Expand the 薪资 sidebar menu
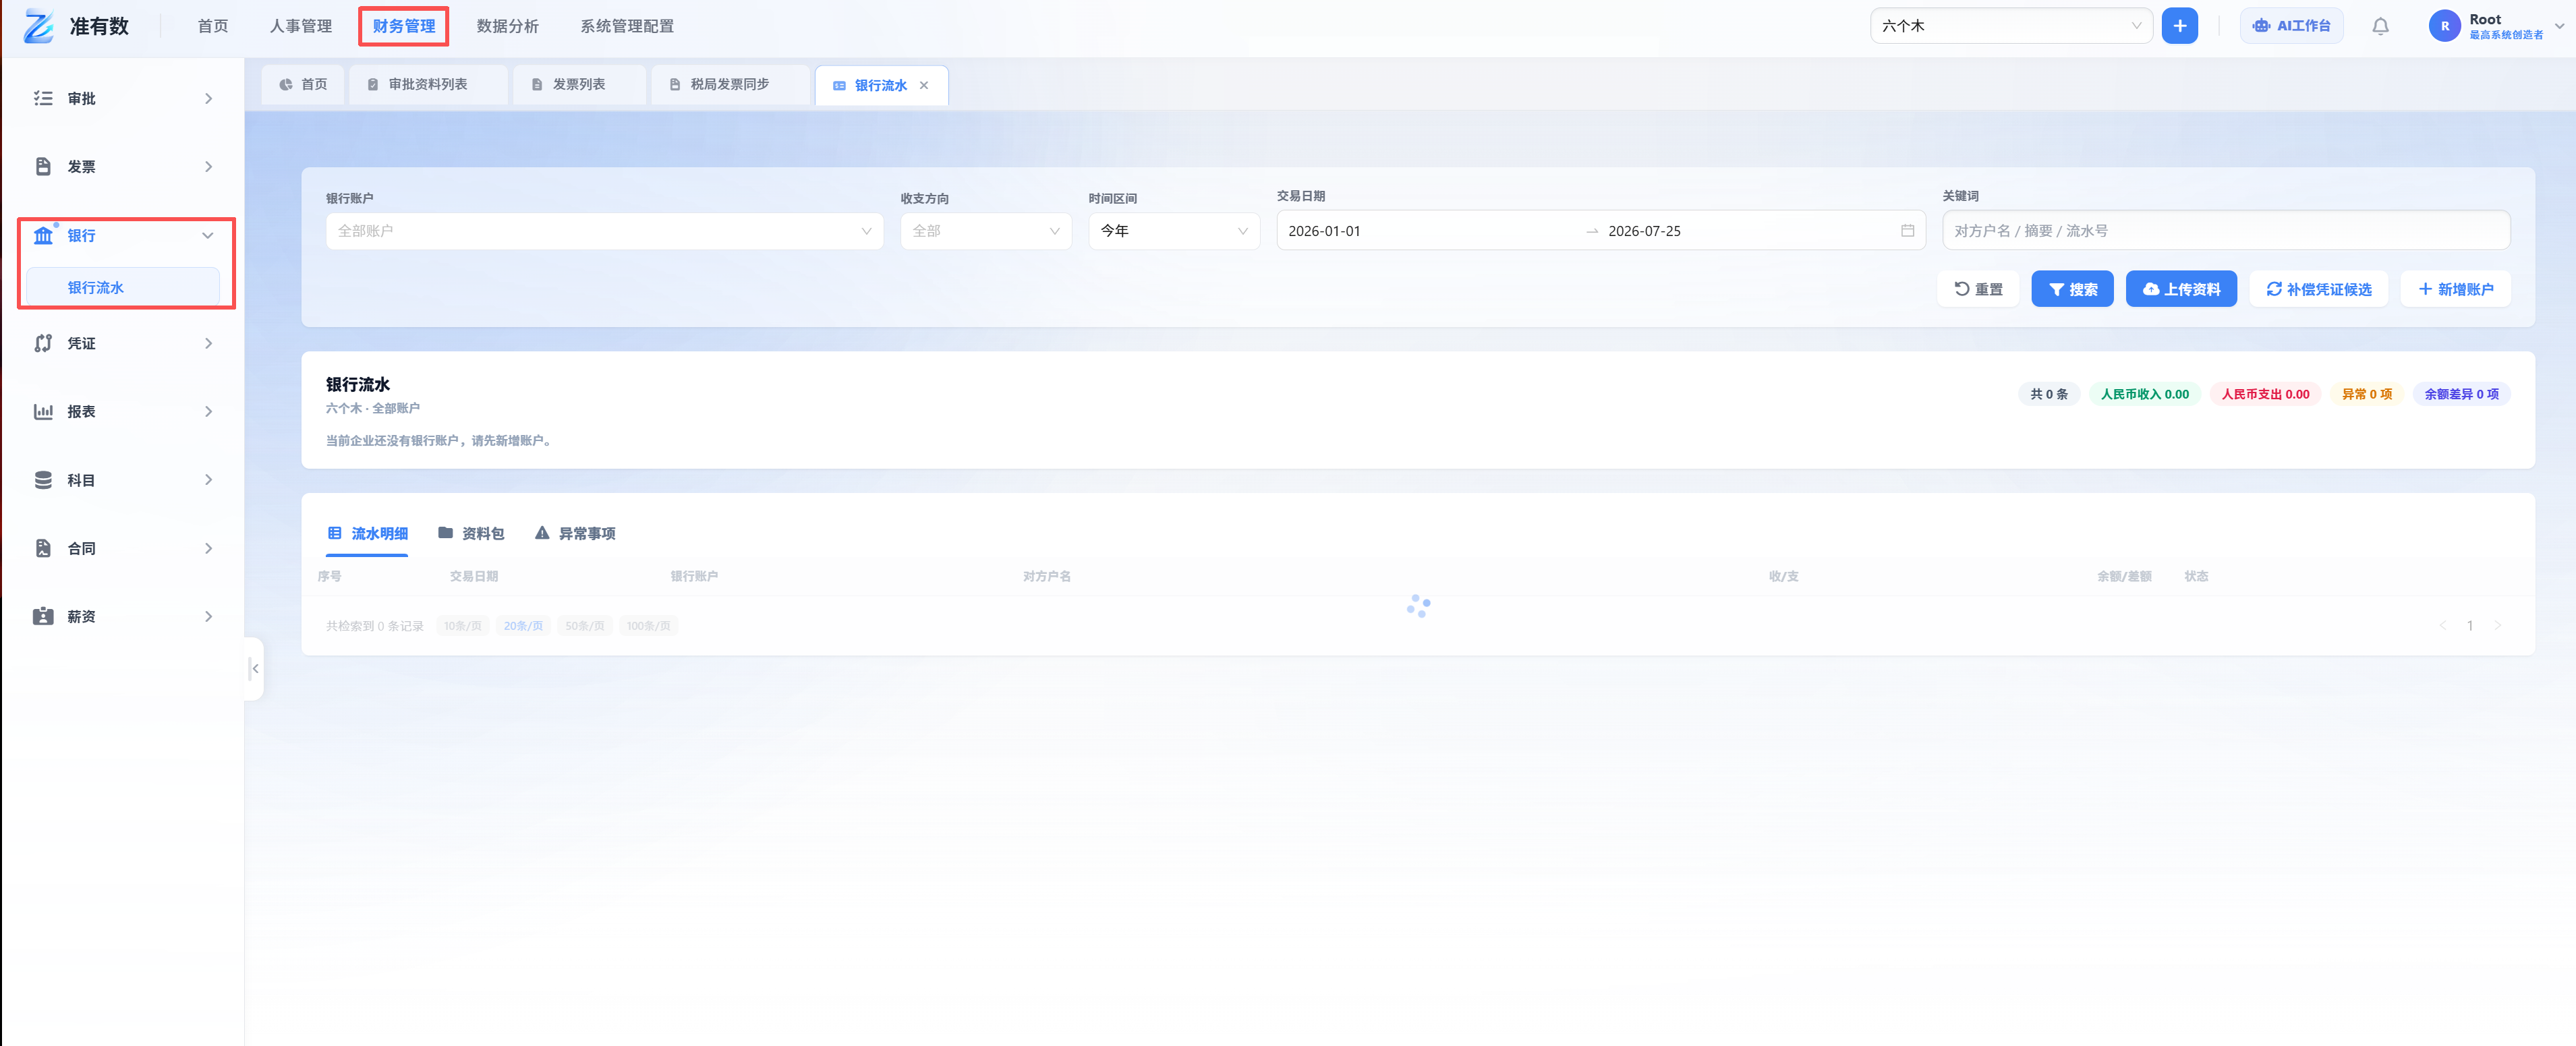 [208, 616]
